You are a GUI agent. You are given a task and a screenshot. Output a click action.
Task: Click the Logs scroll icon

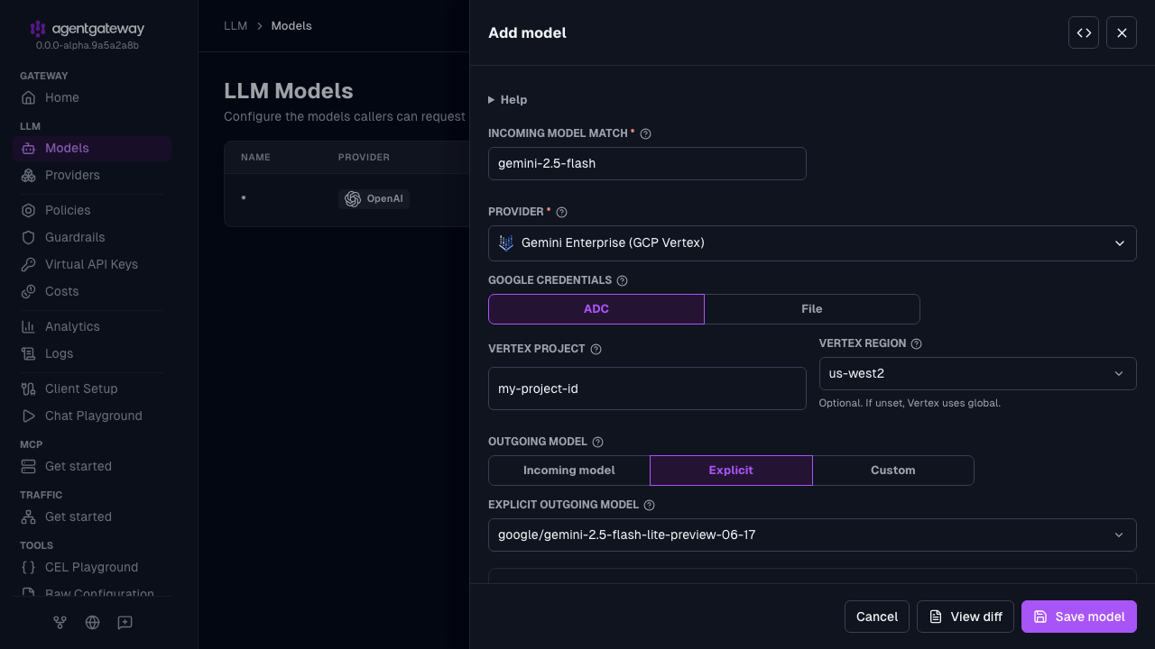(x=29, y=353)
